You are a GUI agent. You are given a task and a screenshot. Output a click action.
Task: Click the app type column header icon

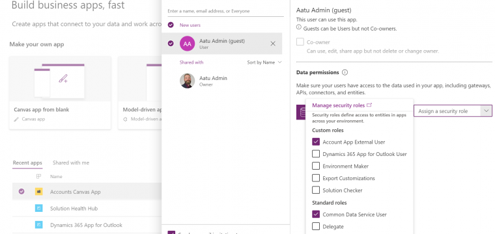pyautogui.click(x=39, y=176)
